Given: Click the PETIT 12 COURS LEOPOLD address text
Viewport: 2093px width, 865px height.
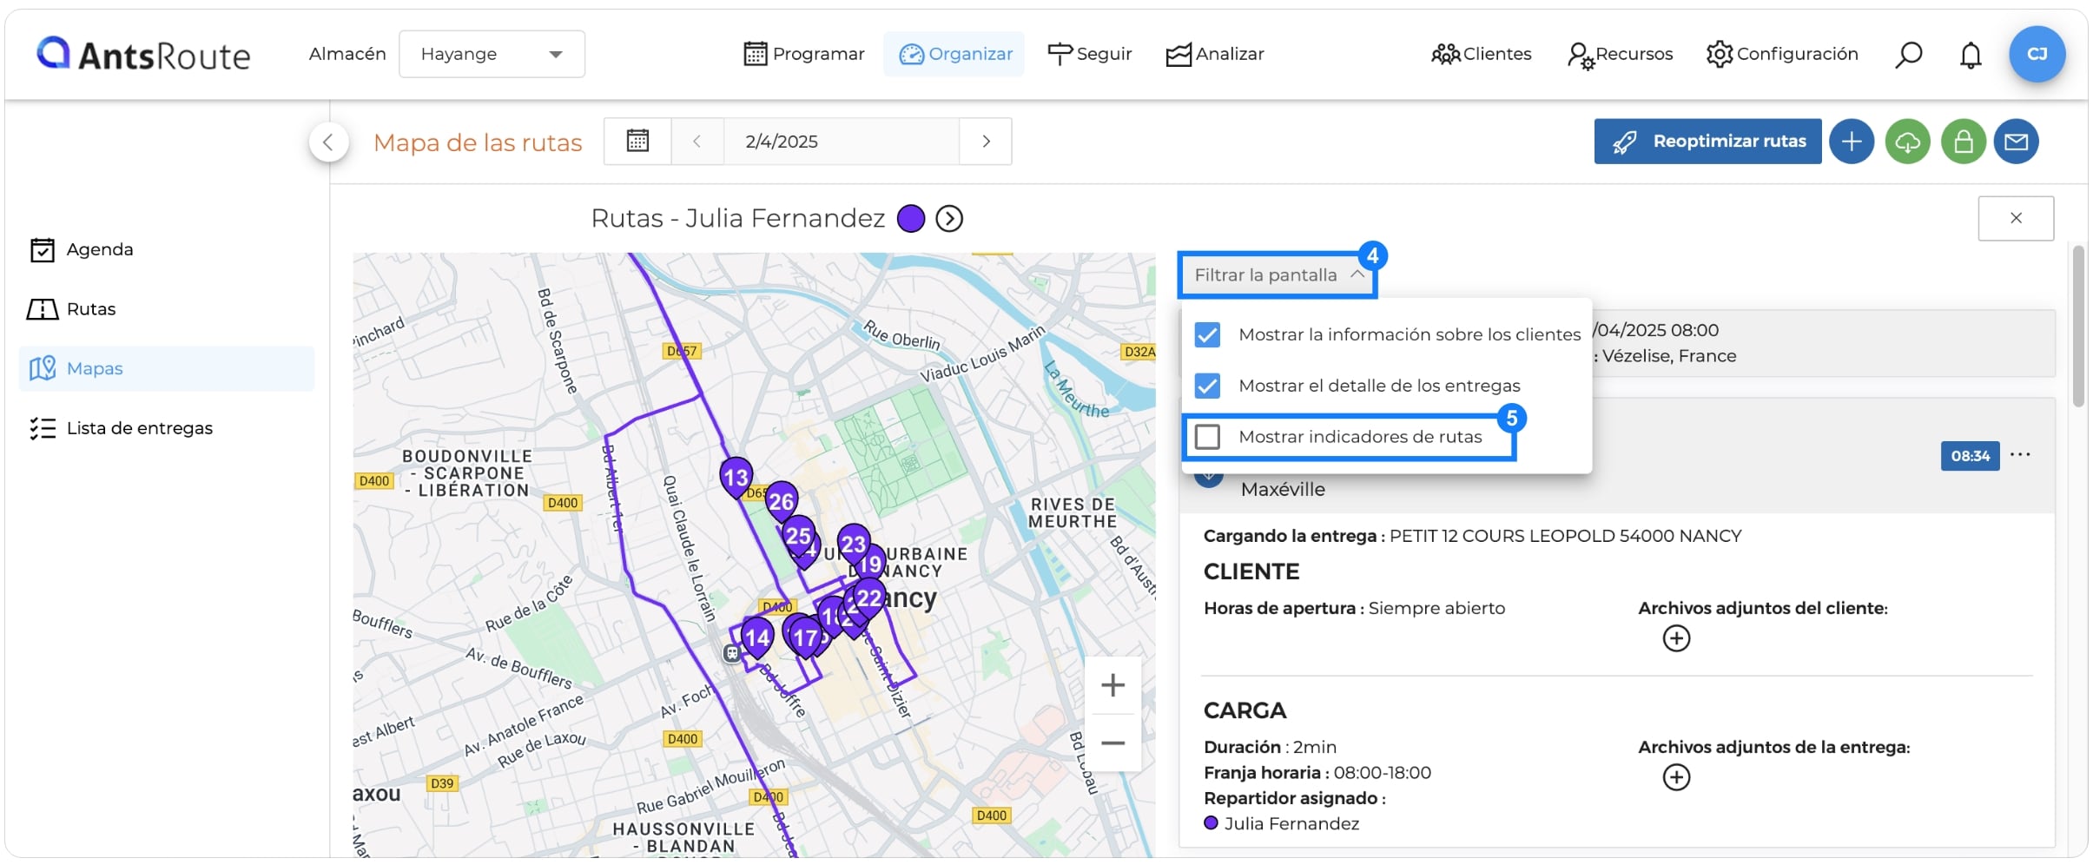Looking at the screenshot, I should pyautogui.click(x=1565, y=536).
